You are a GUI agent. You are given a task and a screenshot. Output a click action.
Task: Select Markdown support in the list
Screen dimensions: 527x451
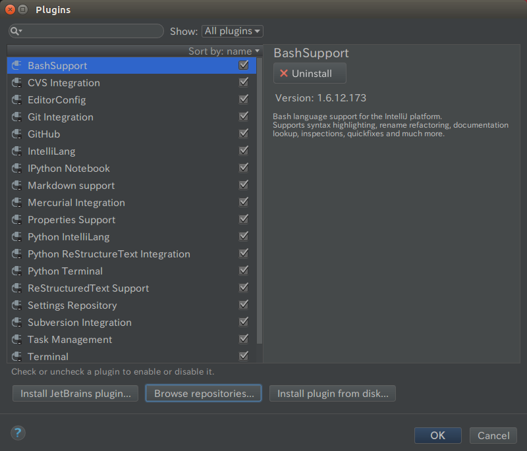pyautogui.click(x=132, y=186)
